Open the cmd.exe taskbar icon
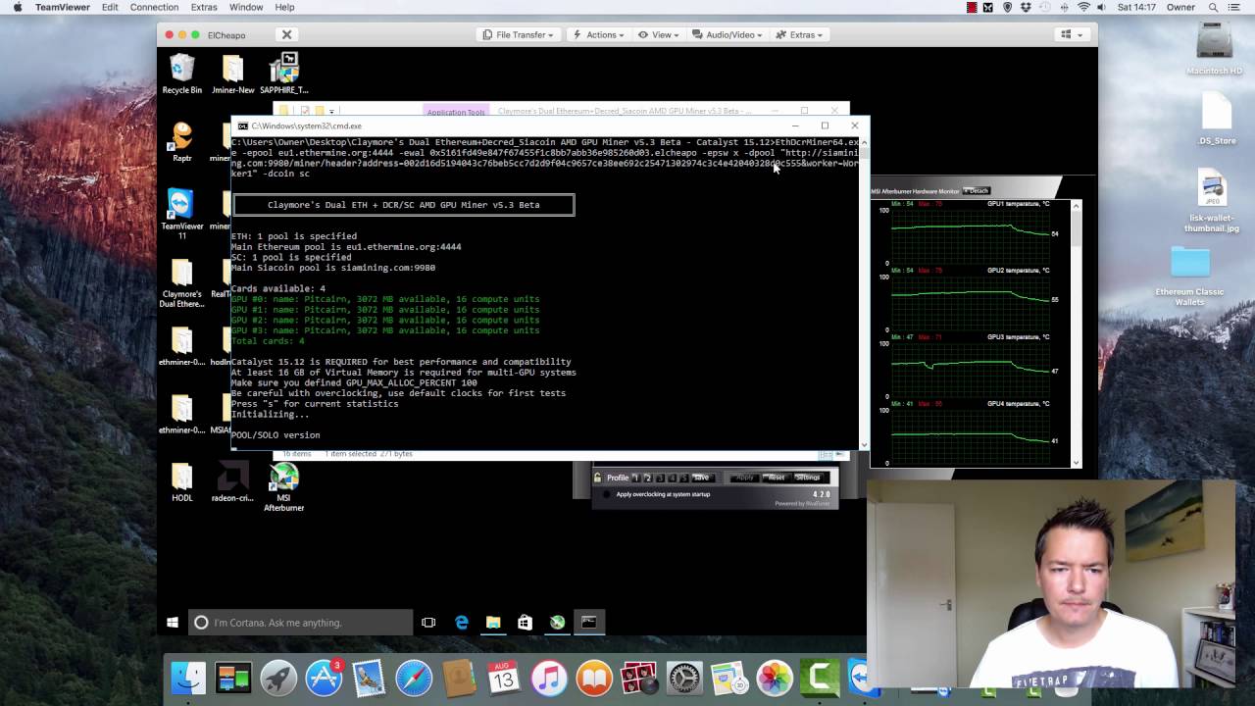Viewport: 1255px width, 706px height. point(589,623)
